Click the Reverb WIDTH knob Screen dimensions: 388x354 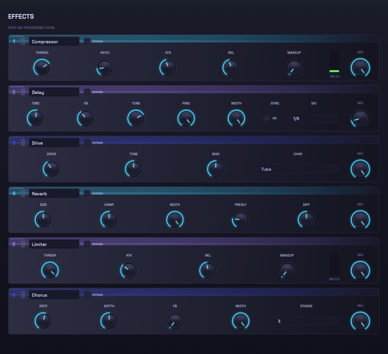click(x=175, y=219)
